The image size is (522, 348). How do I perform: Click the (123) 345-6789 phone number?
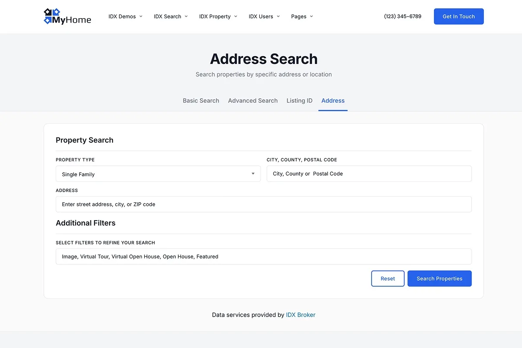tap(403, 17)
